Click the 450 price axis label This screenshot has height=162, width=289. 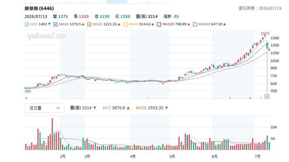[x=274, y=91]
